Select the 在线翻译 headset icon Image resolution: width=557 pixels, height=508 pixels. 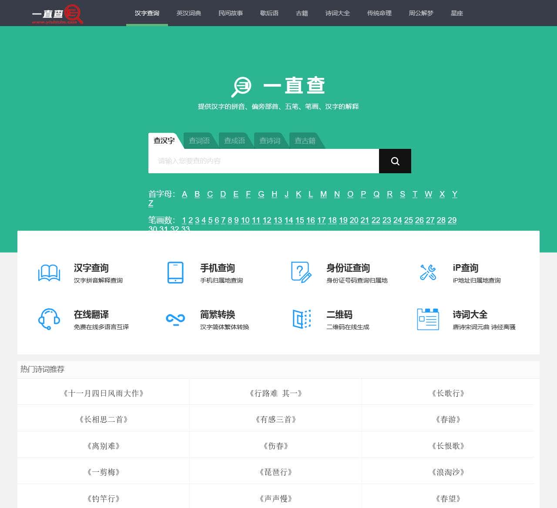point(49,319)
